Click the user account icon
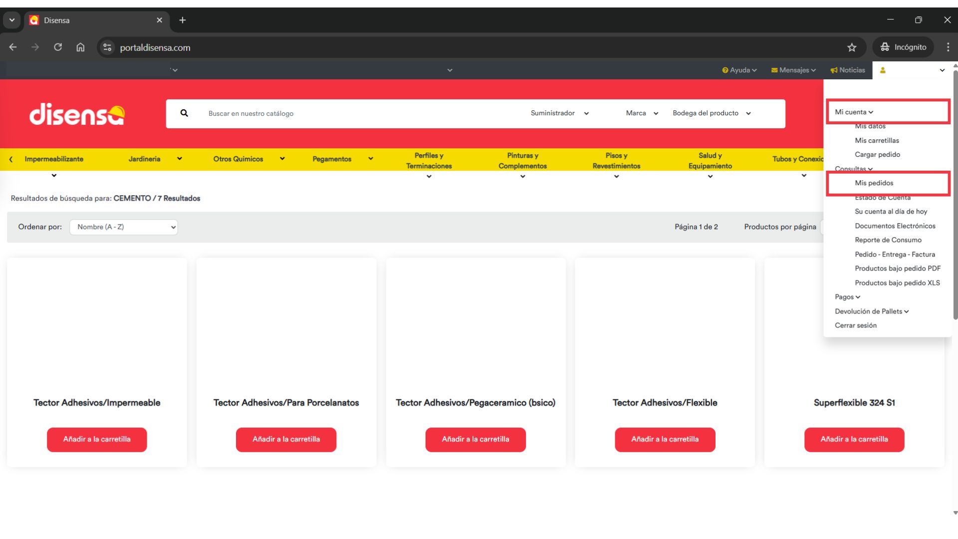The height and width of the screenshot is (539, 958). click(883, 70)
